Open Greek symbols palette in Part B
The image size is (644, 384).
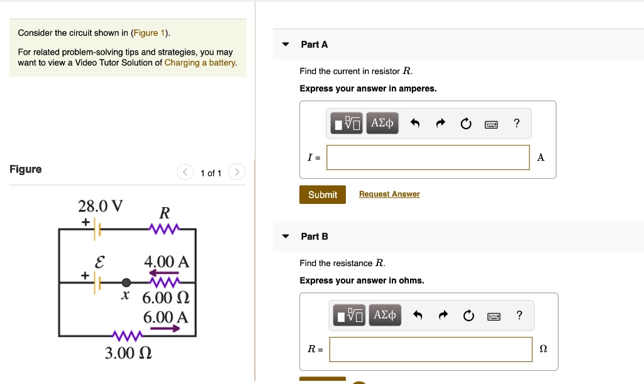tap(384, 315)
